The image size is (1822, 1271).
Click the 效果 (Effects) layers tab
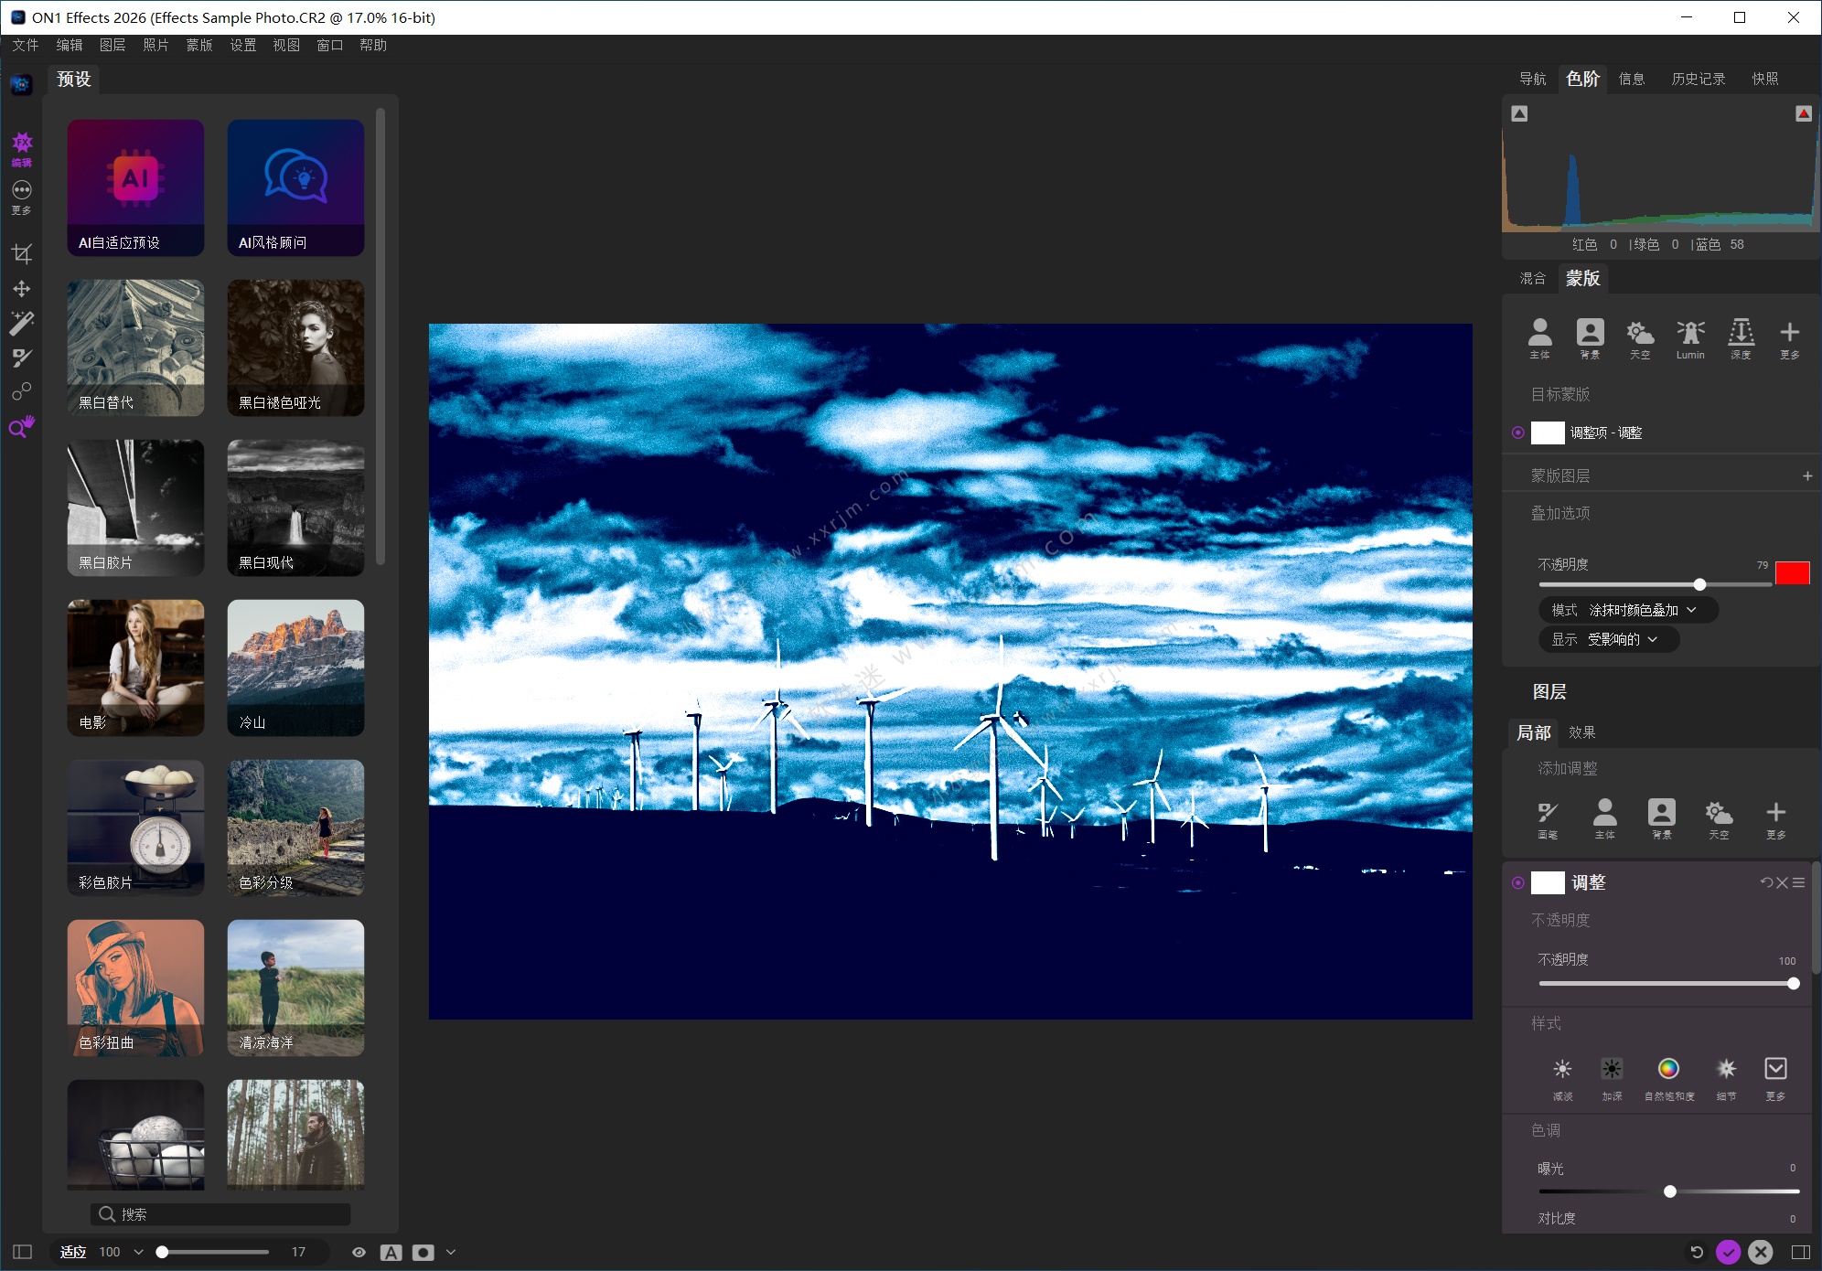click(x=1581, y=732)
